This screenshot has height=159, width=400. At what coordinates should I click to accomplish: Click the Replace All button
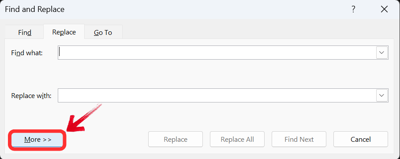pyautogui.click(x=237, y=139)
